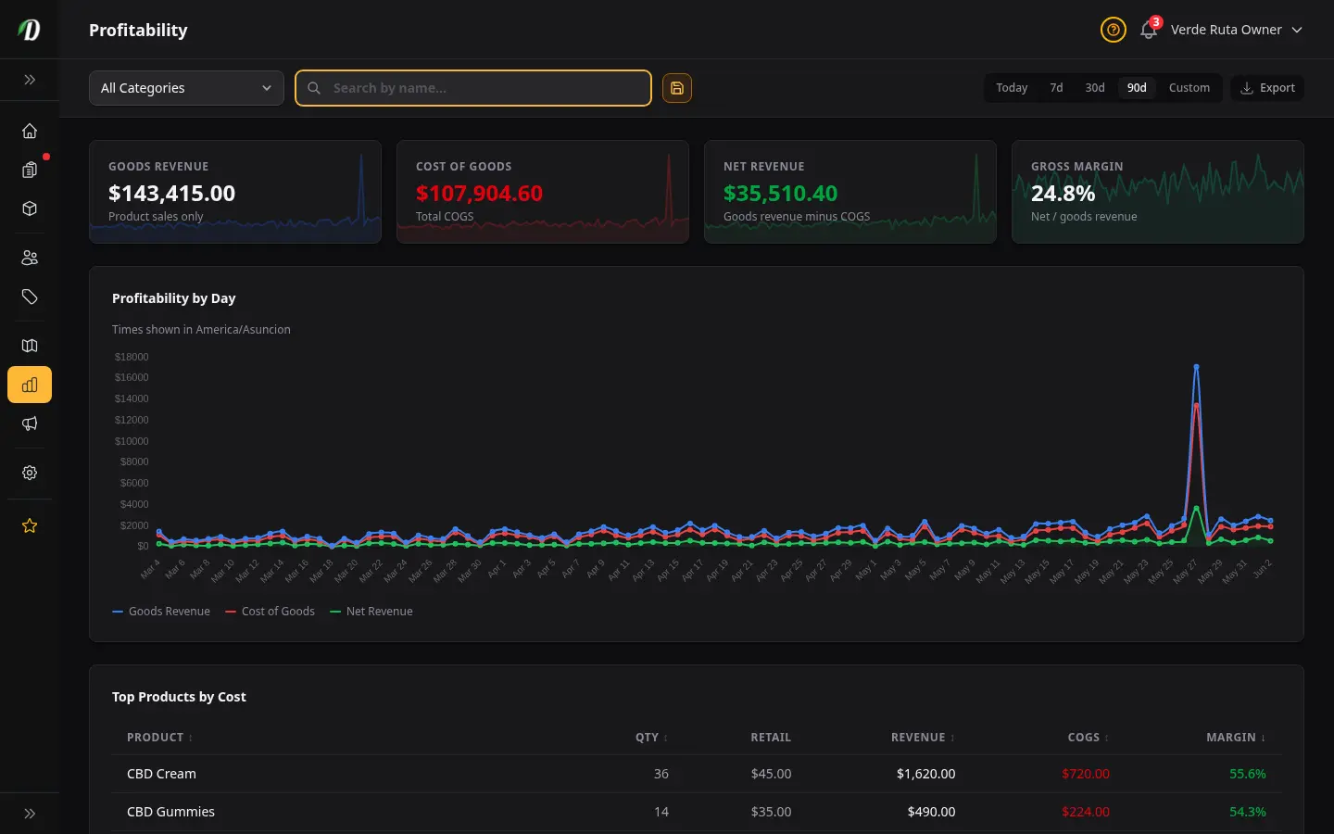Open the box (products) icon in sidebar
The height and width of the screenshot is (834, 1334).
coord(30,208)
